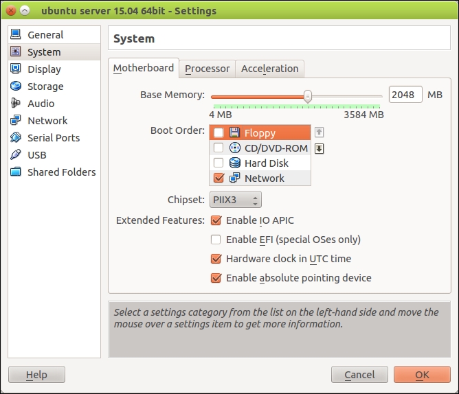
Task: Open the Audio settings icon
Action: tap(16, 103)
